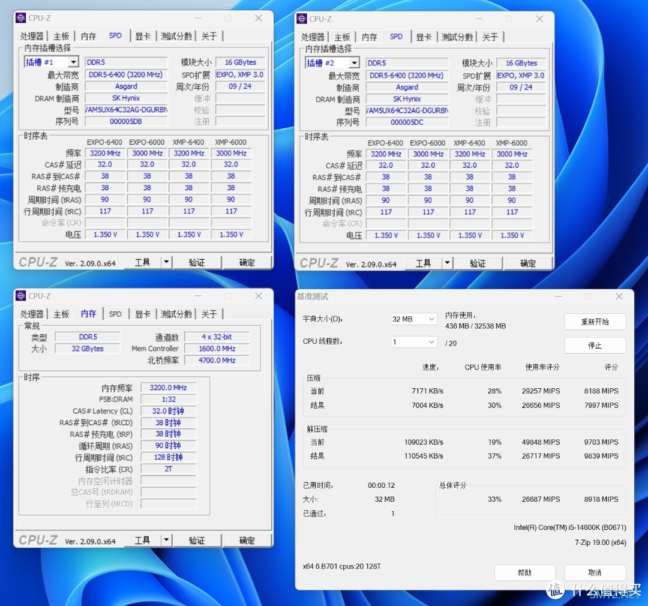Click the compression result 7004 KB/s
Viewport: 648px width, 606px height.
point(427,405)
